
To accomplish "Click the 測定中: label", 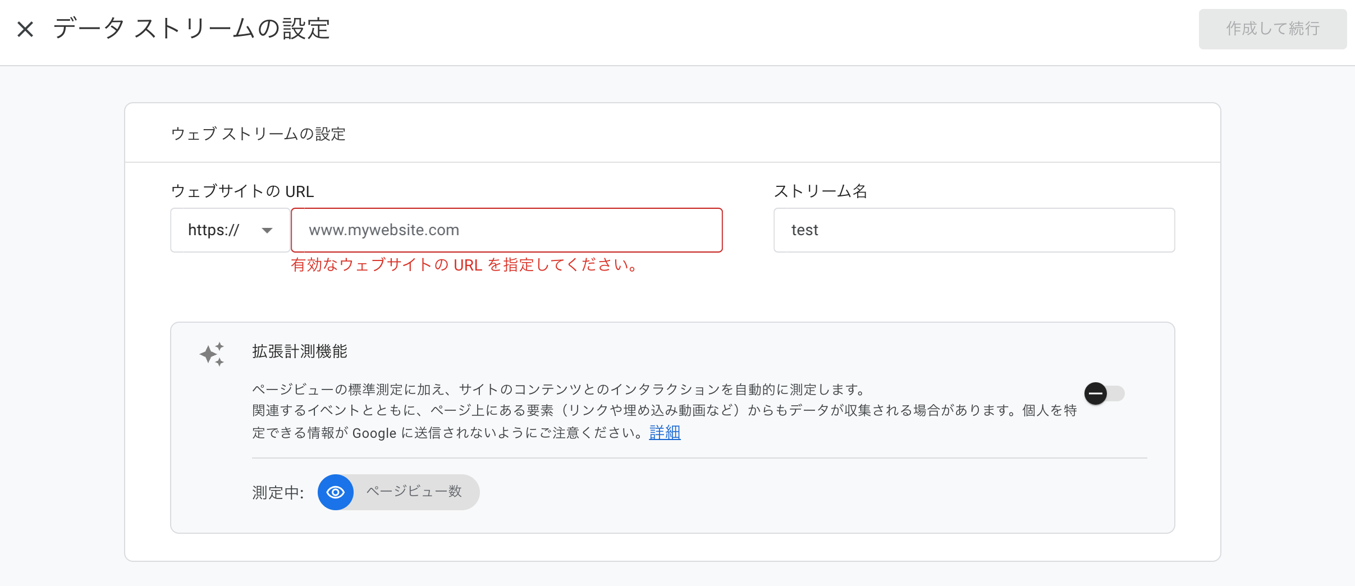I will 278,492.
